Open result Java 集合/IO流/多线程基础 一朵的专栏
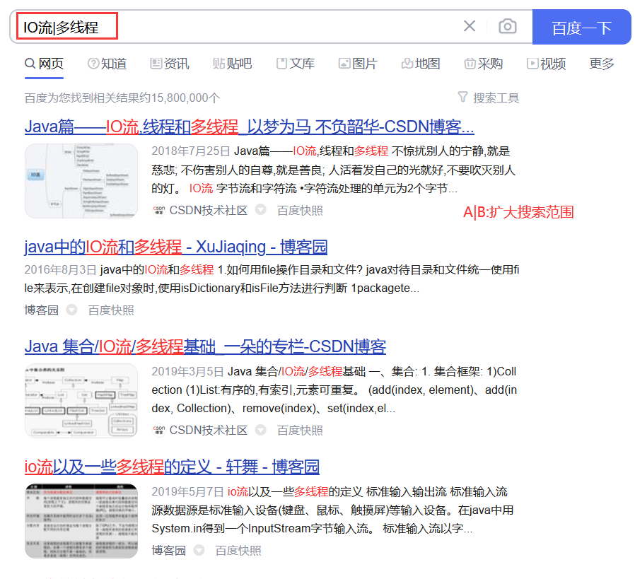Viewport: 635px width, 579px height. (205, 346)
